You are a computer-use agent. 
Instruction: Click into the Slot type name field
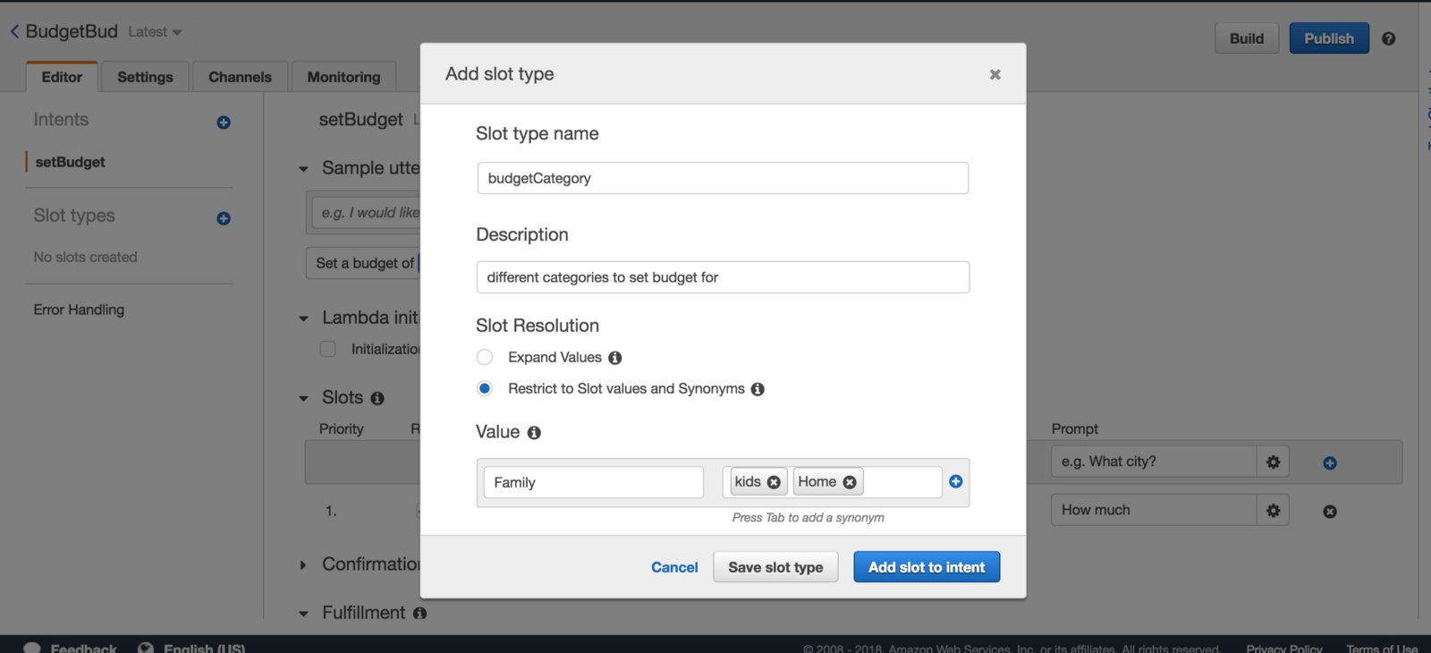click(x=723, y=178)
